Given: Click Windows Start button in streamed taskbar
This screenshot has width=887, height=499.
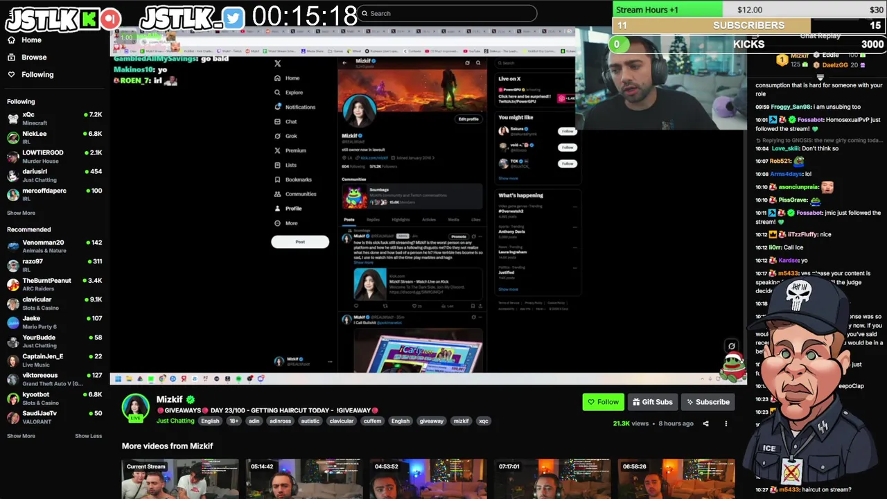Looking at the screenshot, I should [118, 378].
